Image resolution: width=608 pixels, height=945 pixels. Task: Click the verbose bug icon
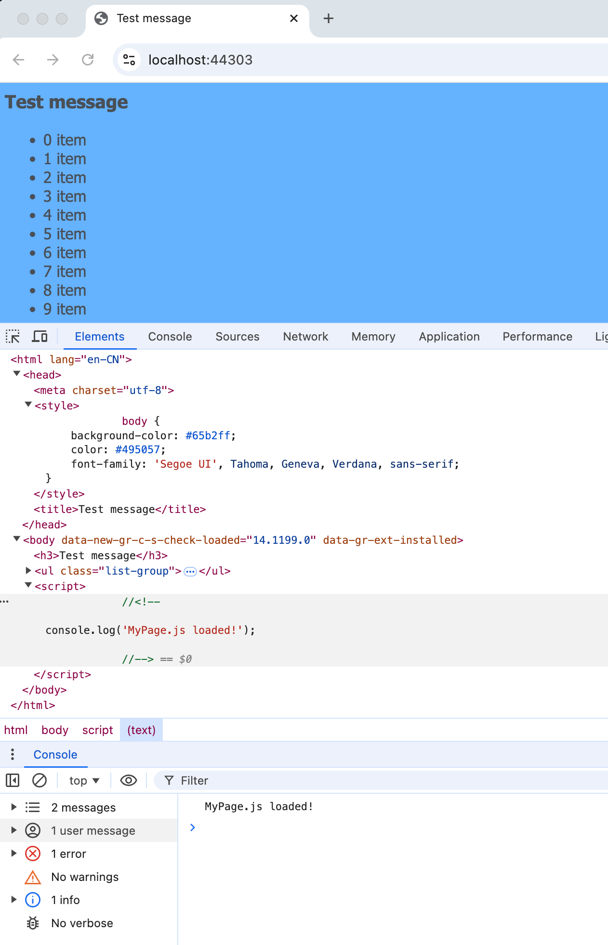pos(33,923)
